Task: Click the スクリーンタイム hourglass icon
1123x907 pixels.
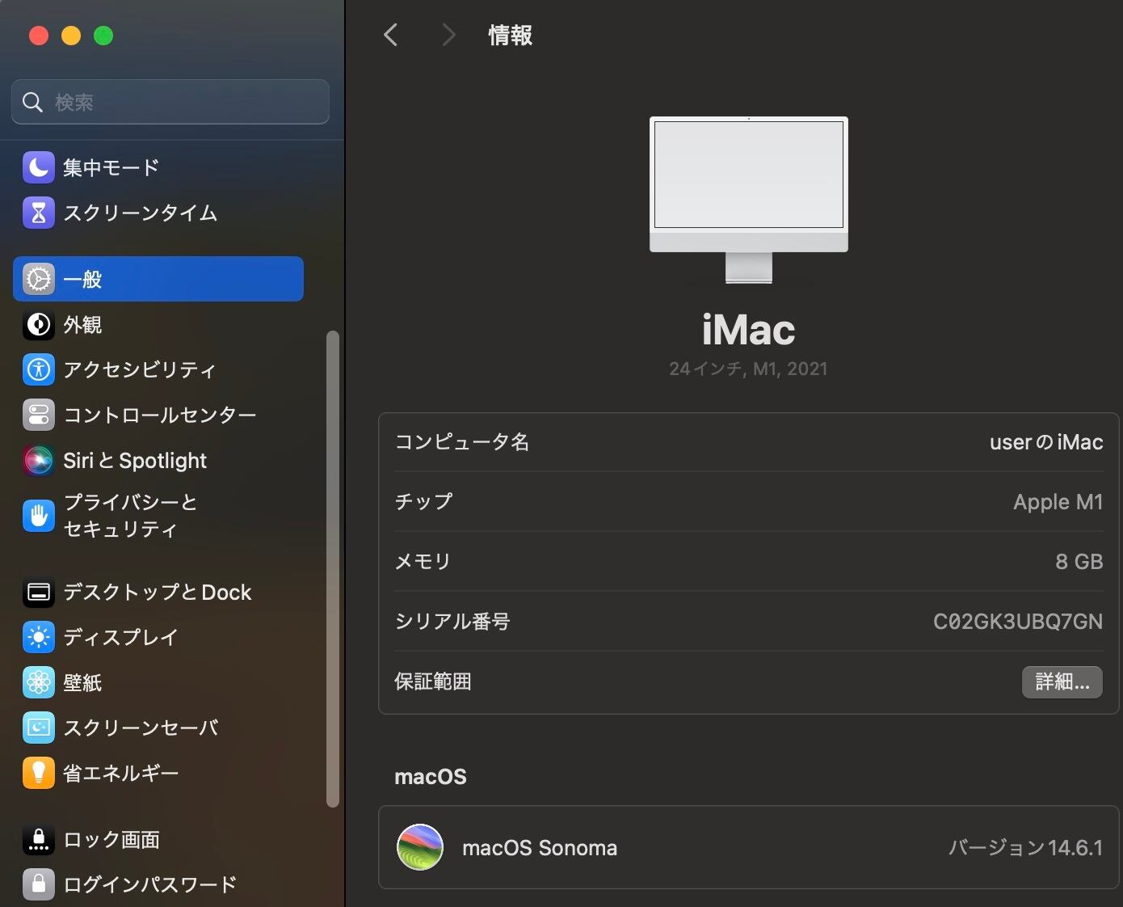Action: point(39,213)
